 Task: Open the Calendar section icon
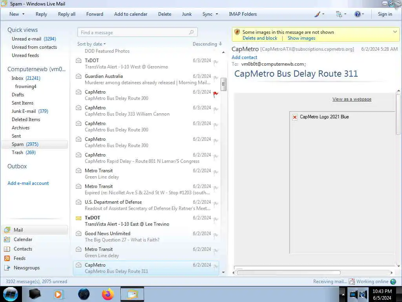7,239
